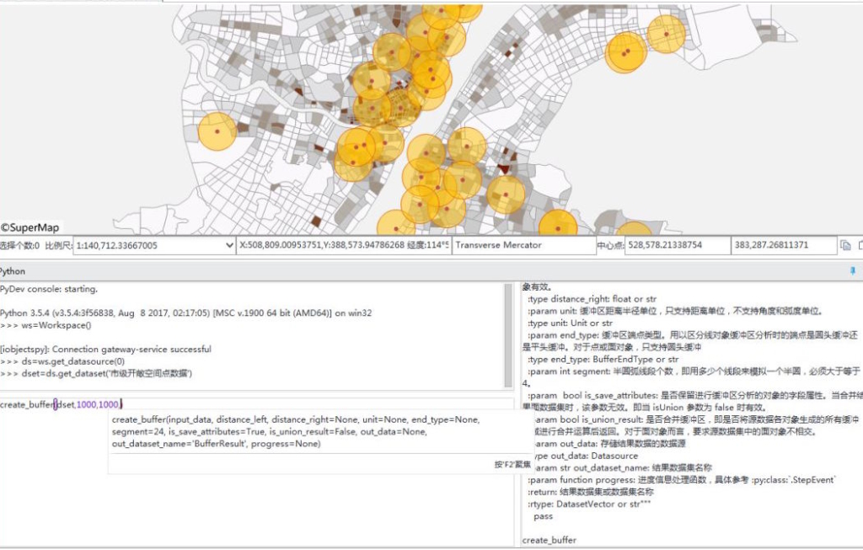Select the 选择个数:0 status indicator
863x550 pixels.
click(19, 245)
